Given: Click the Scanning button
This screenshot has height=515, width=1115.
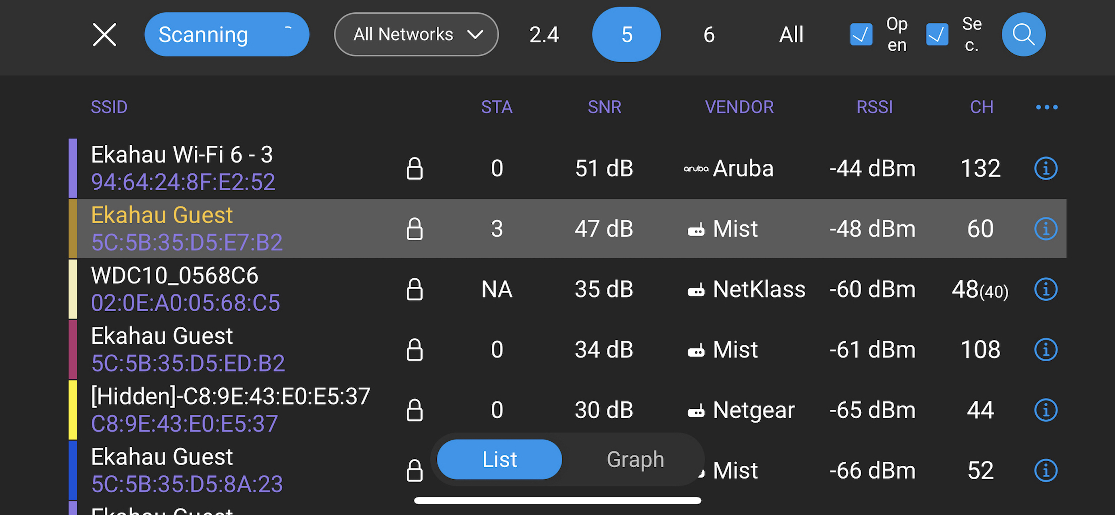Looking at the screenshot, I should (203, 34).
